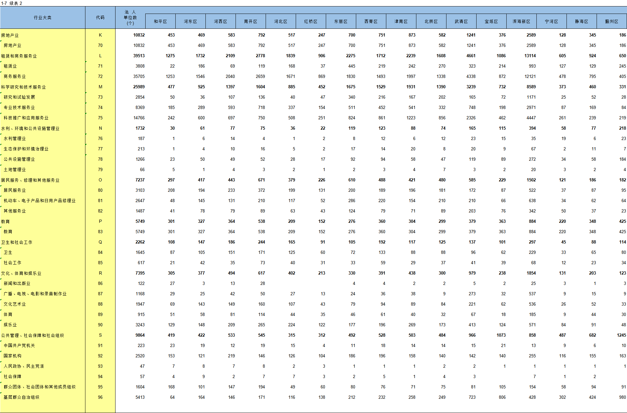Select the 宁河区 column header
The image size is (627, 413).
(552, 21)
